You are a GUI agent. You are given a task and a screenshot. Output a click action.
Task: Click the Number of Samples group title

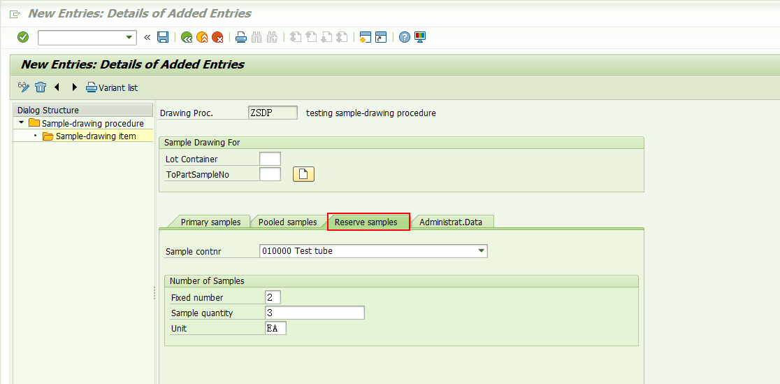click(207, 281)
